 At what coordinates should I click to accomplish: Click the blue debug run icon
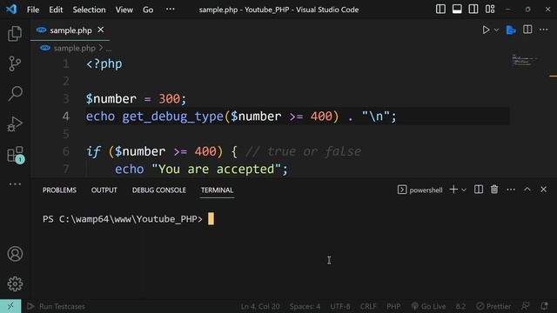click(x=511, y=30)
